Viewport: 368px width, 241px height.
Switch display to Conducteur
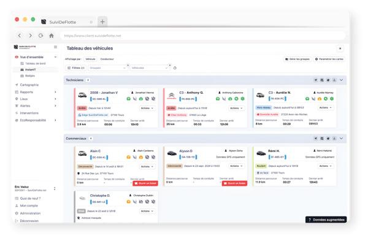(107, 59)
